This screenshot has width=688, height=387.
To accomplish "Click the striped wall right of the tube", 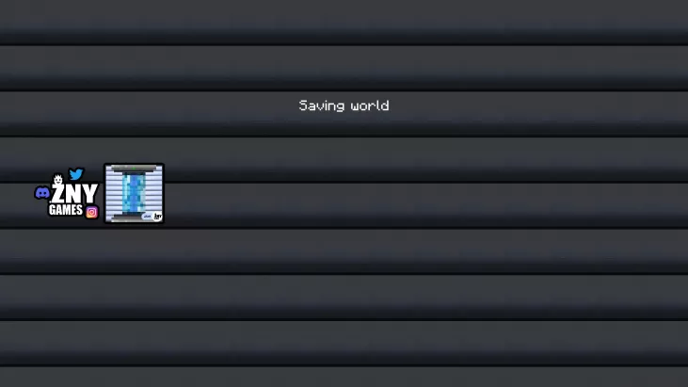I will coord(153,192).
